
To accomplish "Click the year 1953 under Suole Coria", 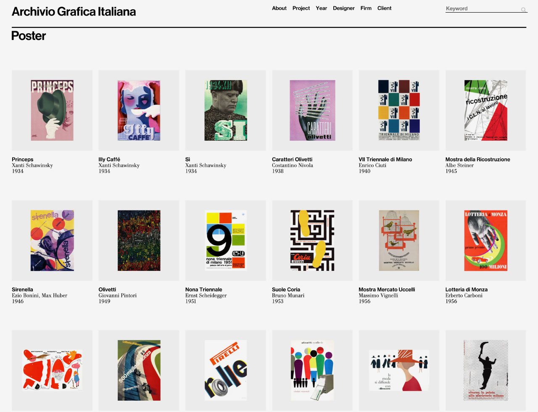I will 277,302.
